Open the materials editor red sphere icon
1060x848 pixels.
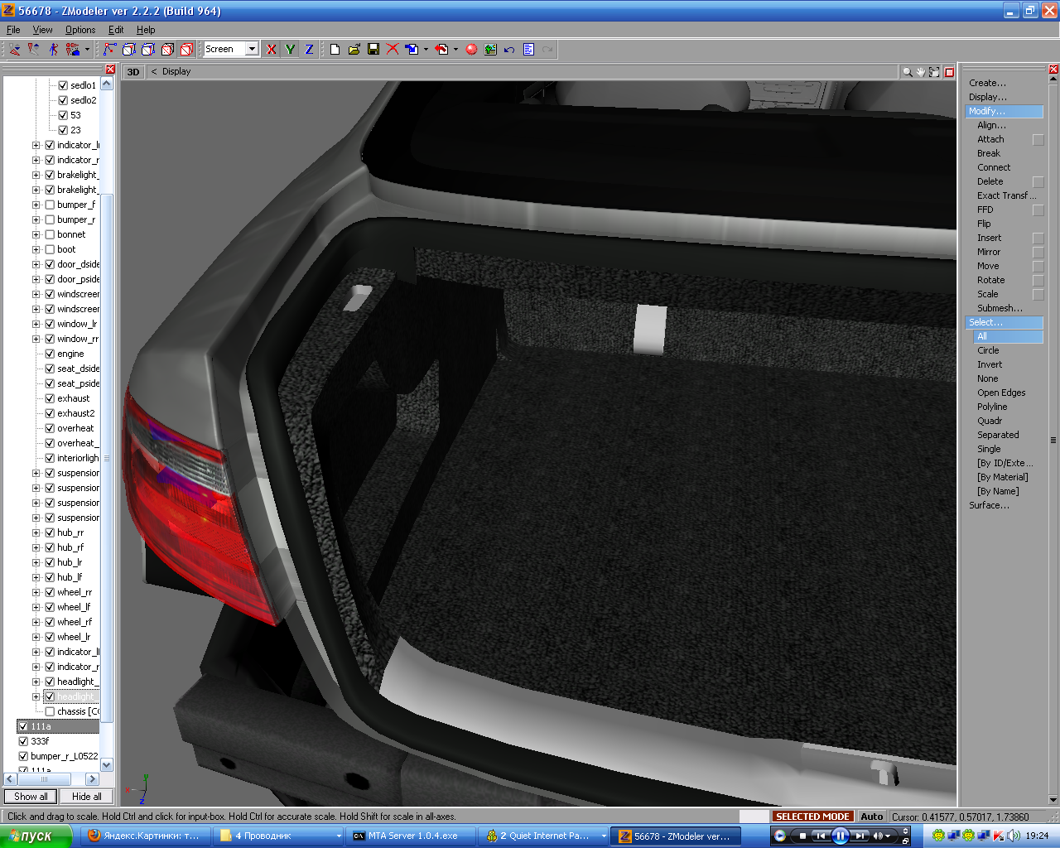471,50
